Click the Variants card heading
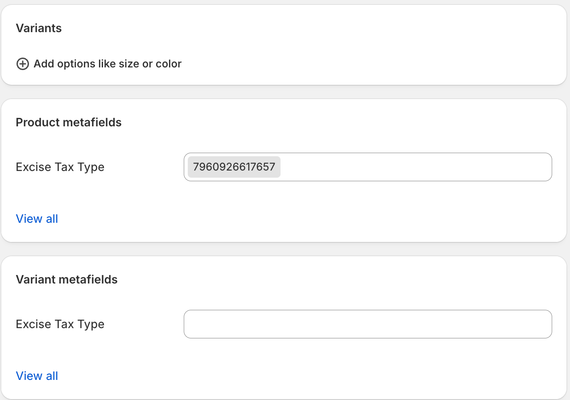This screenshot has width=570, height=400. point(39,28)
